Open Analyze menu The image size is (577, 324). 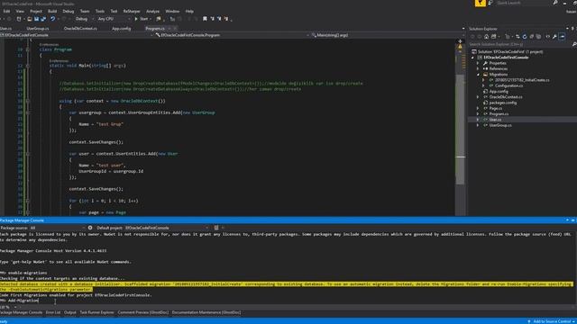pos(152,12)
